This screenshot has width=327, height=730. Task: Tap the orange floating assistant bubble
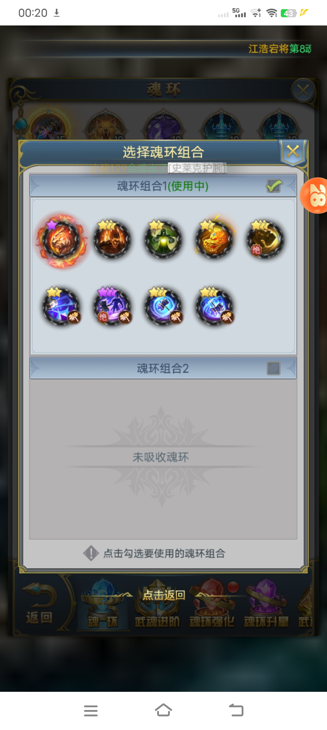tap(314, 196)
